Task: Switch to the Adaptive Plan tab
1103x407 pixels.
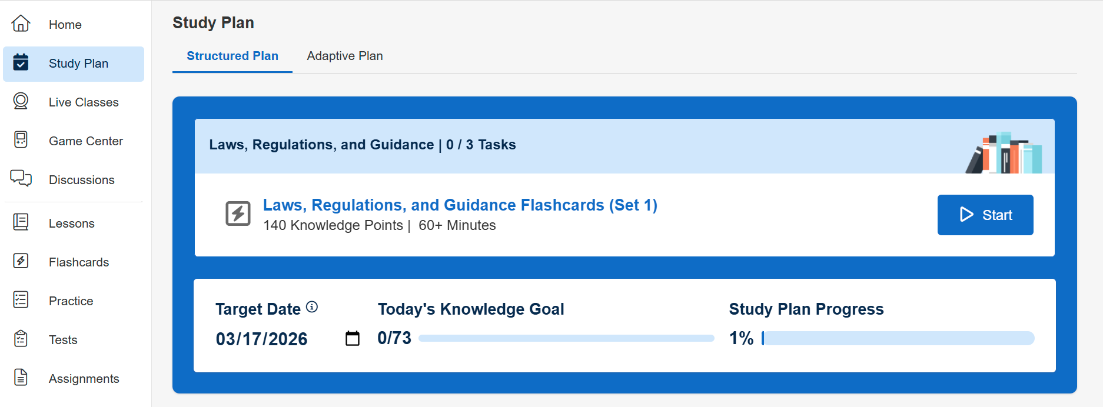Action: 345,56
